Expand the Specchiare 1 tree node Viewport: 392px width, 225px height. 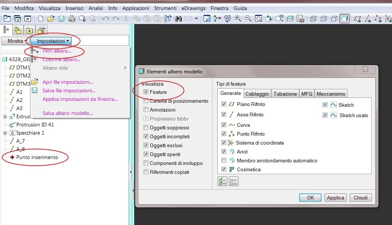5,133
